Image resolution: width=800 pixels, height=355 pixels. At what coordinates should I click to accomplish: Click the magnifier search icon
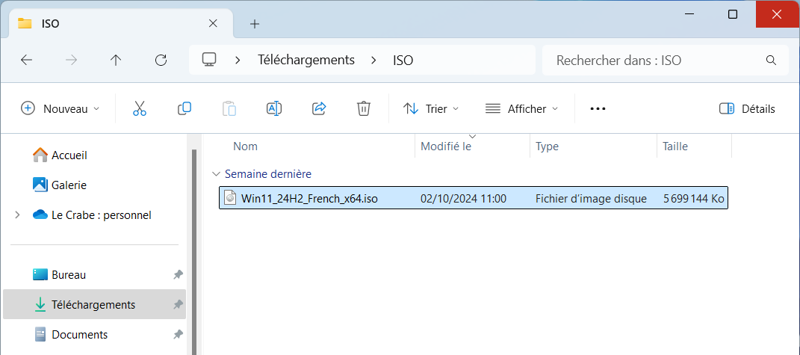coord(771,61)
